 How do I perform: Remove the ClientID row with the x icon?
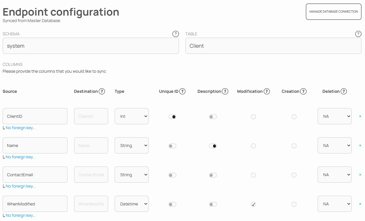click(x=360, y=116)
